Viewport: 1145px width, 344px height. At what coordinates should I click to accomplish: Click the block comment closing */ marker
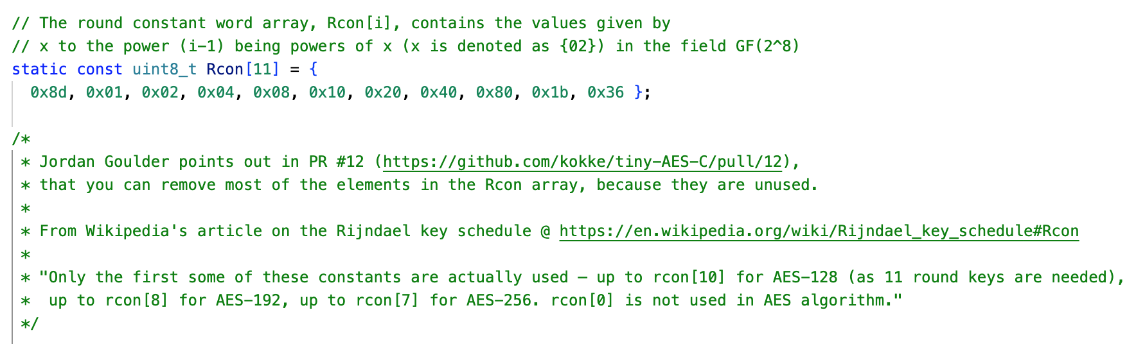(x=30, y=323)
